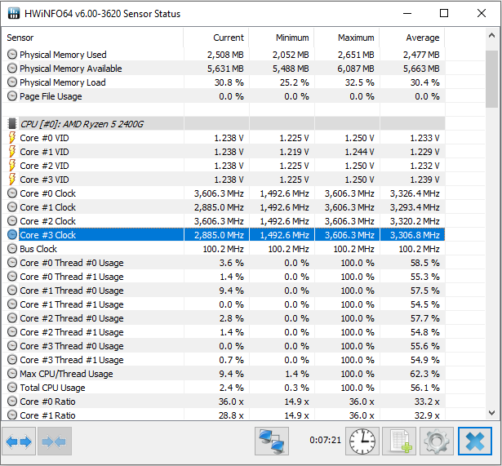Click the lightning icon of Core #1 VID
Viewport: 502px width, 466px height.
12,151
